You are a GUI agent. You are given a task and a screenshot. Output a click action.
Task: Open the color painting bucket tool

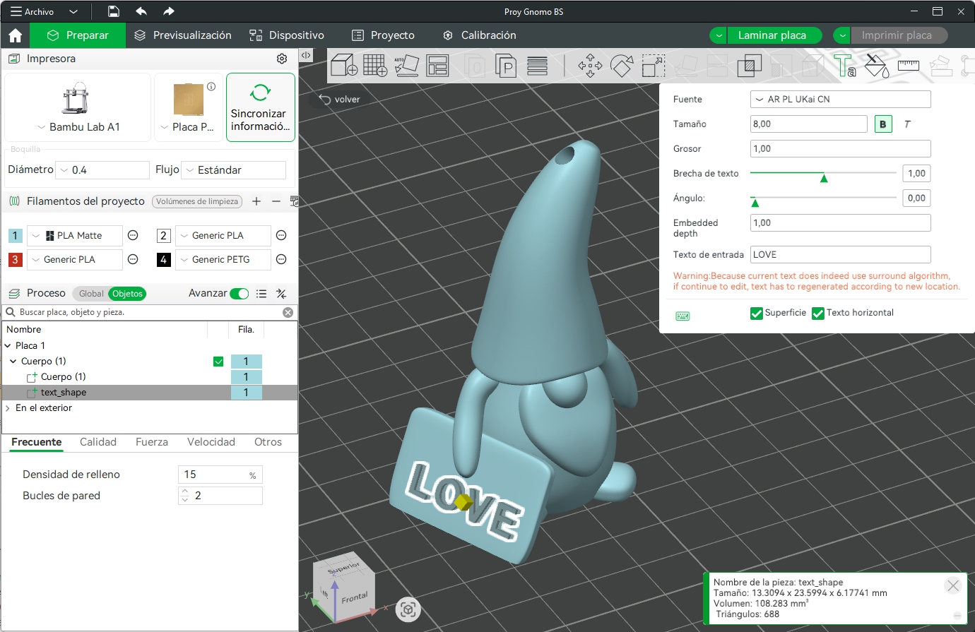click(x=876, y=66)
